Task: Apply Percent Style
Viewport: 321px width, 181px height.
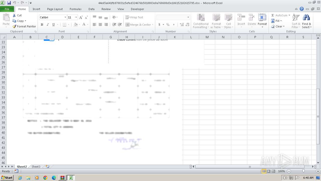Action: (168, 25)
